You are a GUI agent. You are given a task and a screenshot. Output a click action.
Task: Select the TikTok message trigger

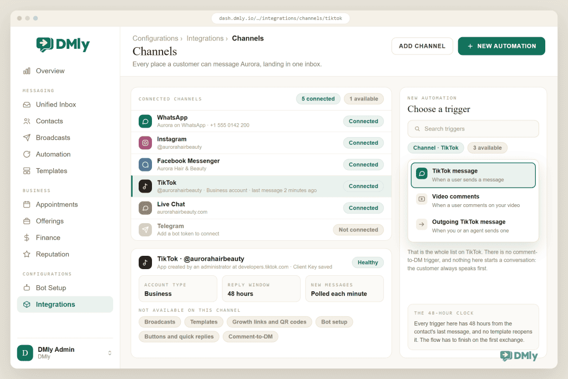tap(473, 175)
